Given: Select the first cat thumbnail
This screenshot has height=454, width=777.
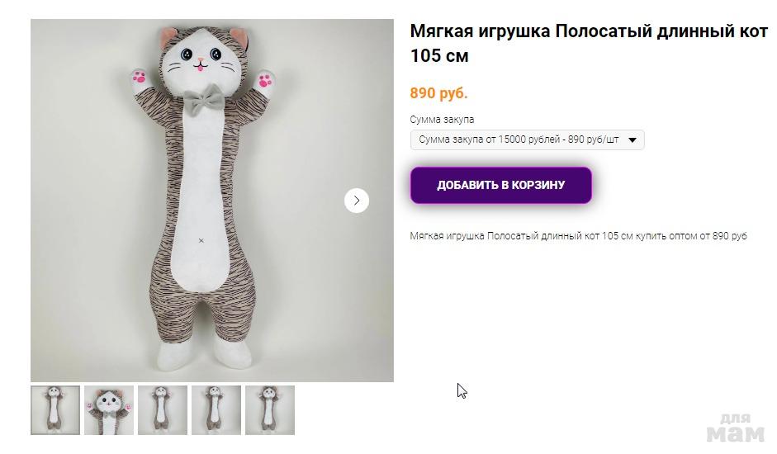Looking at the screenshot, I should click(55, 410).
